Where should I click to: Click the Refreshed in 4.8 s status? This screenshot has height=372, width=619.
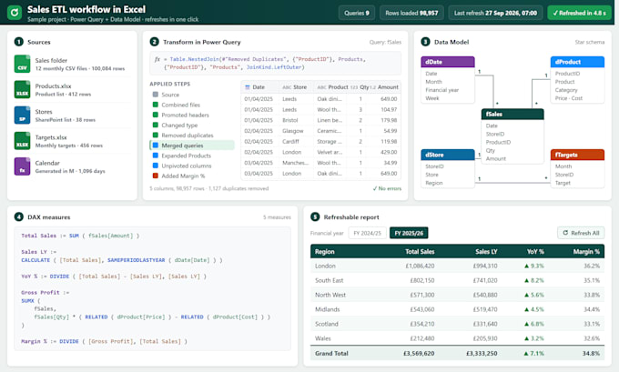tap(579, 13)
